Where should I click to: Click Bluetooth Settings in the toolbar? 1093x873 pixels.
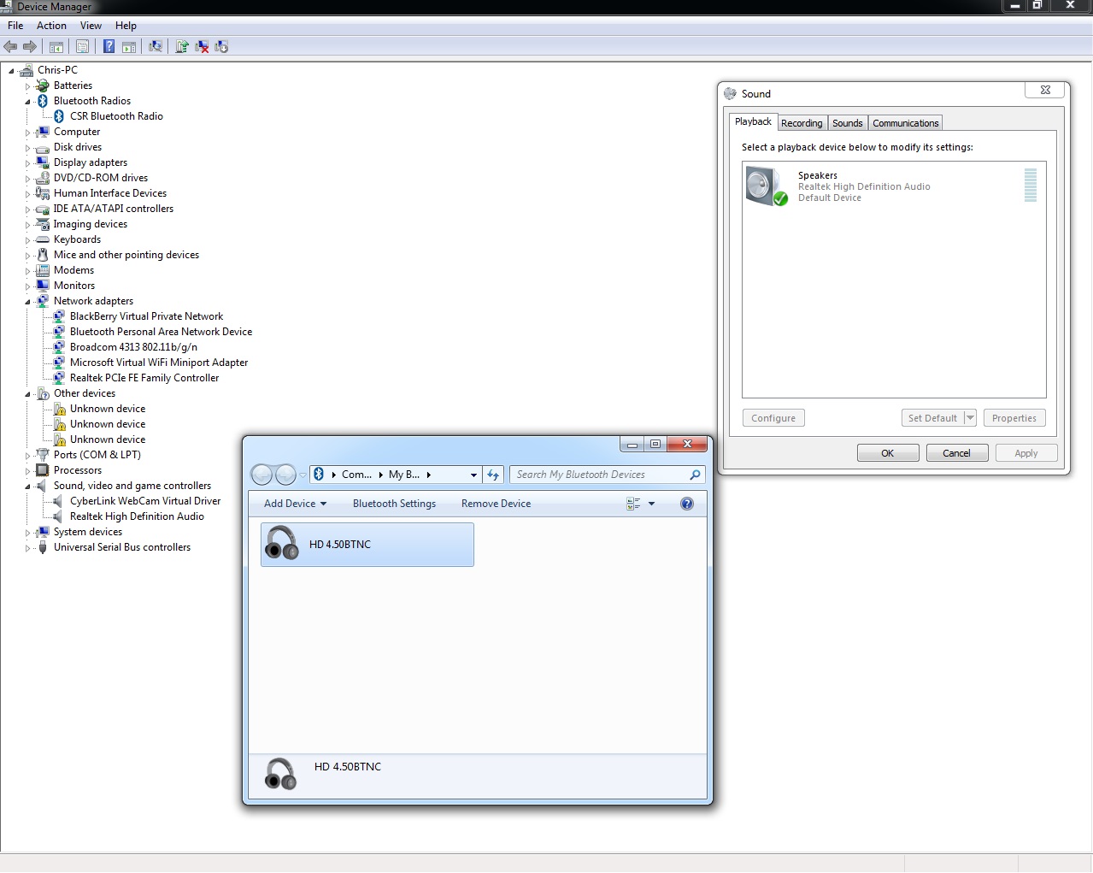[x=394, y=504]
